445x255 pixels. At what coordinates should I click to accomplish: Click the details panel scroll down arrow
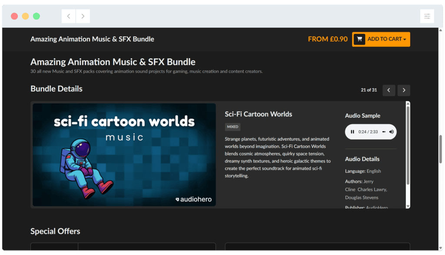coord(408,206)
